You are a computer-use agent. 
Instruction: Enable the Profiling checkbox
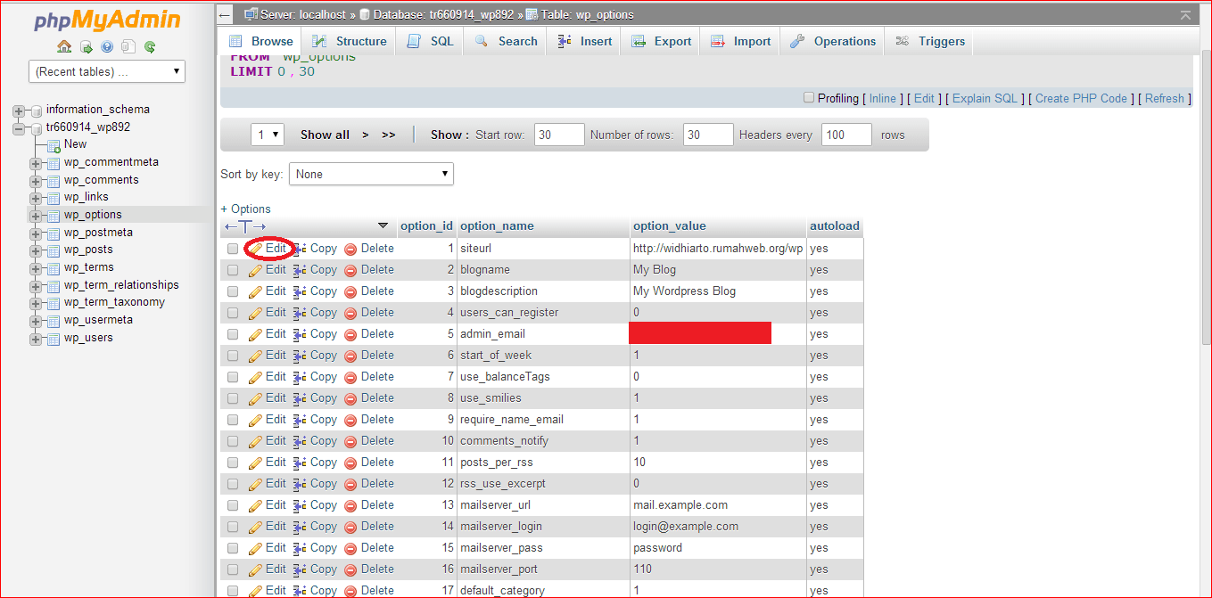pos(809,98)
